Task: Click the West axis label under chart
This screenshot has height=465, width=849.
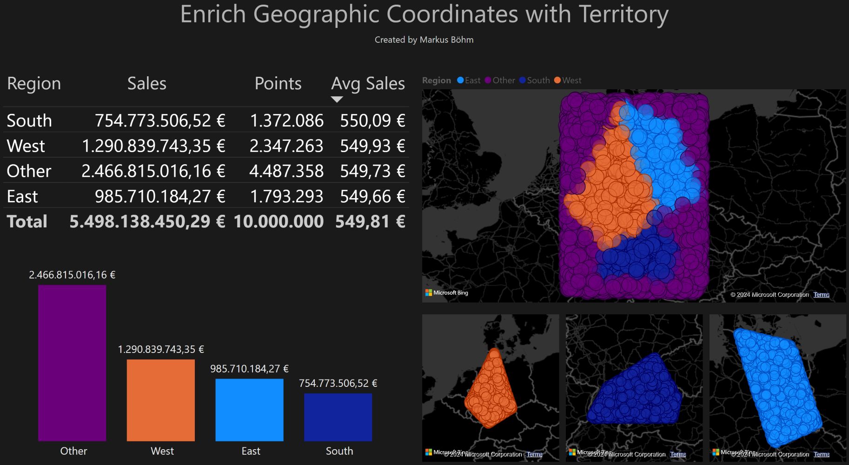Action: 162,451
